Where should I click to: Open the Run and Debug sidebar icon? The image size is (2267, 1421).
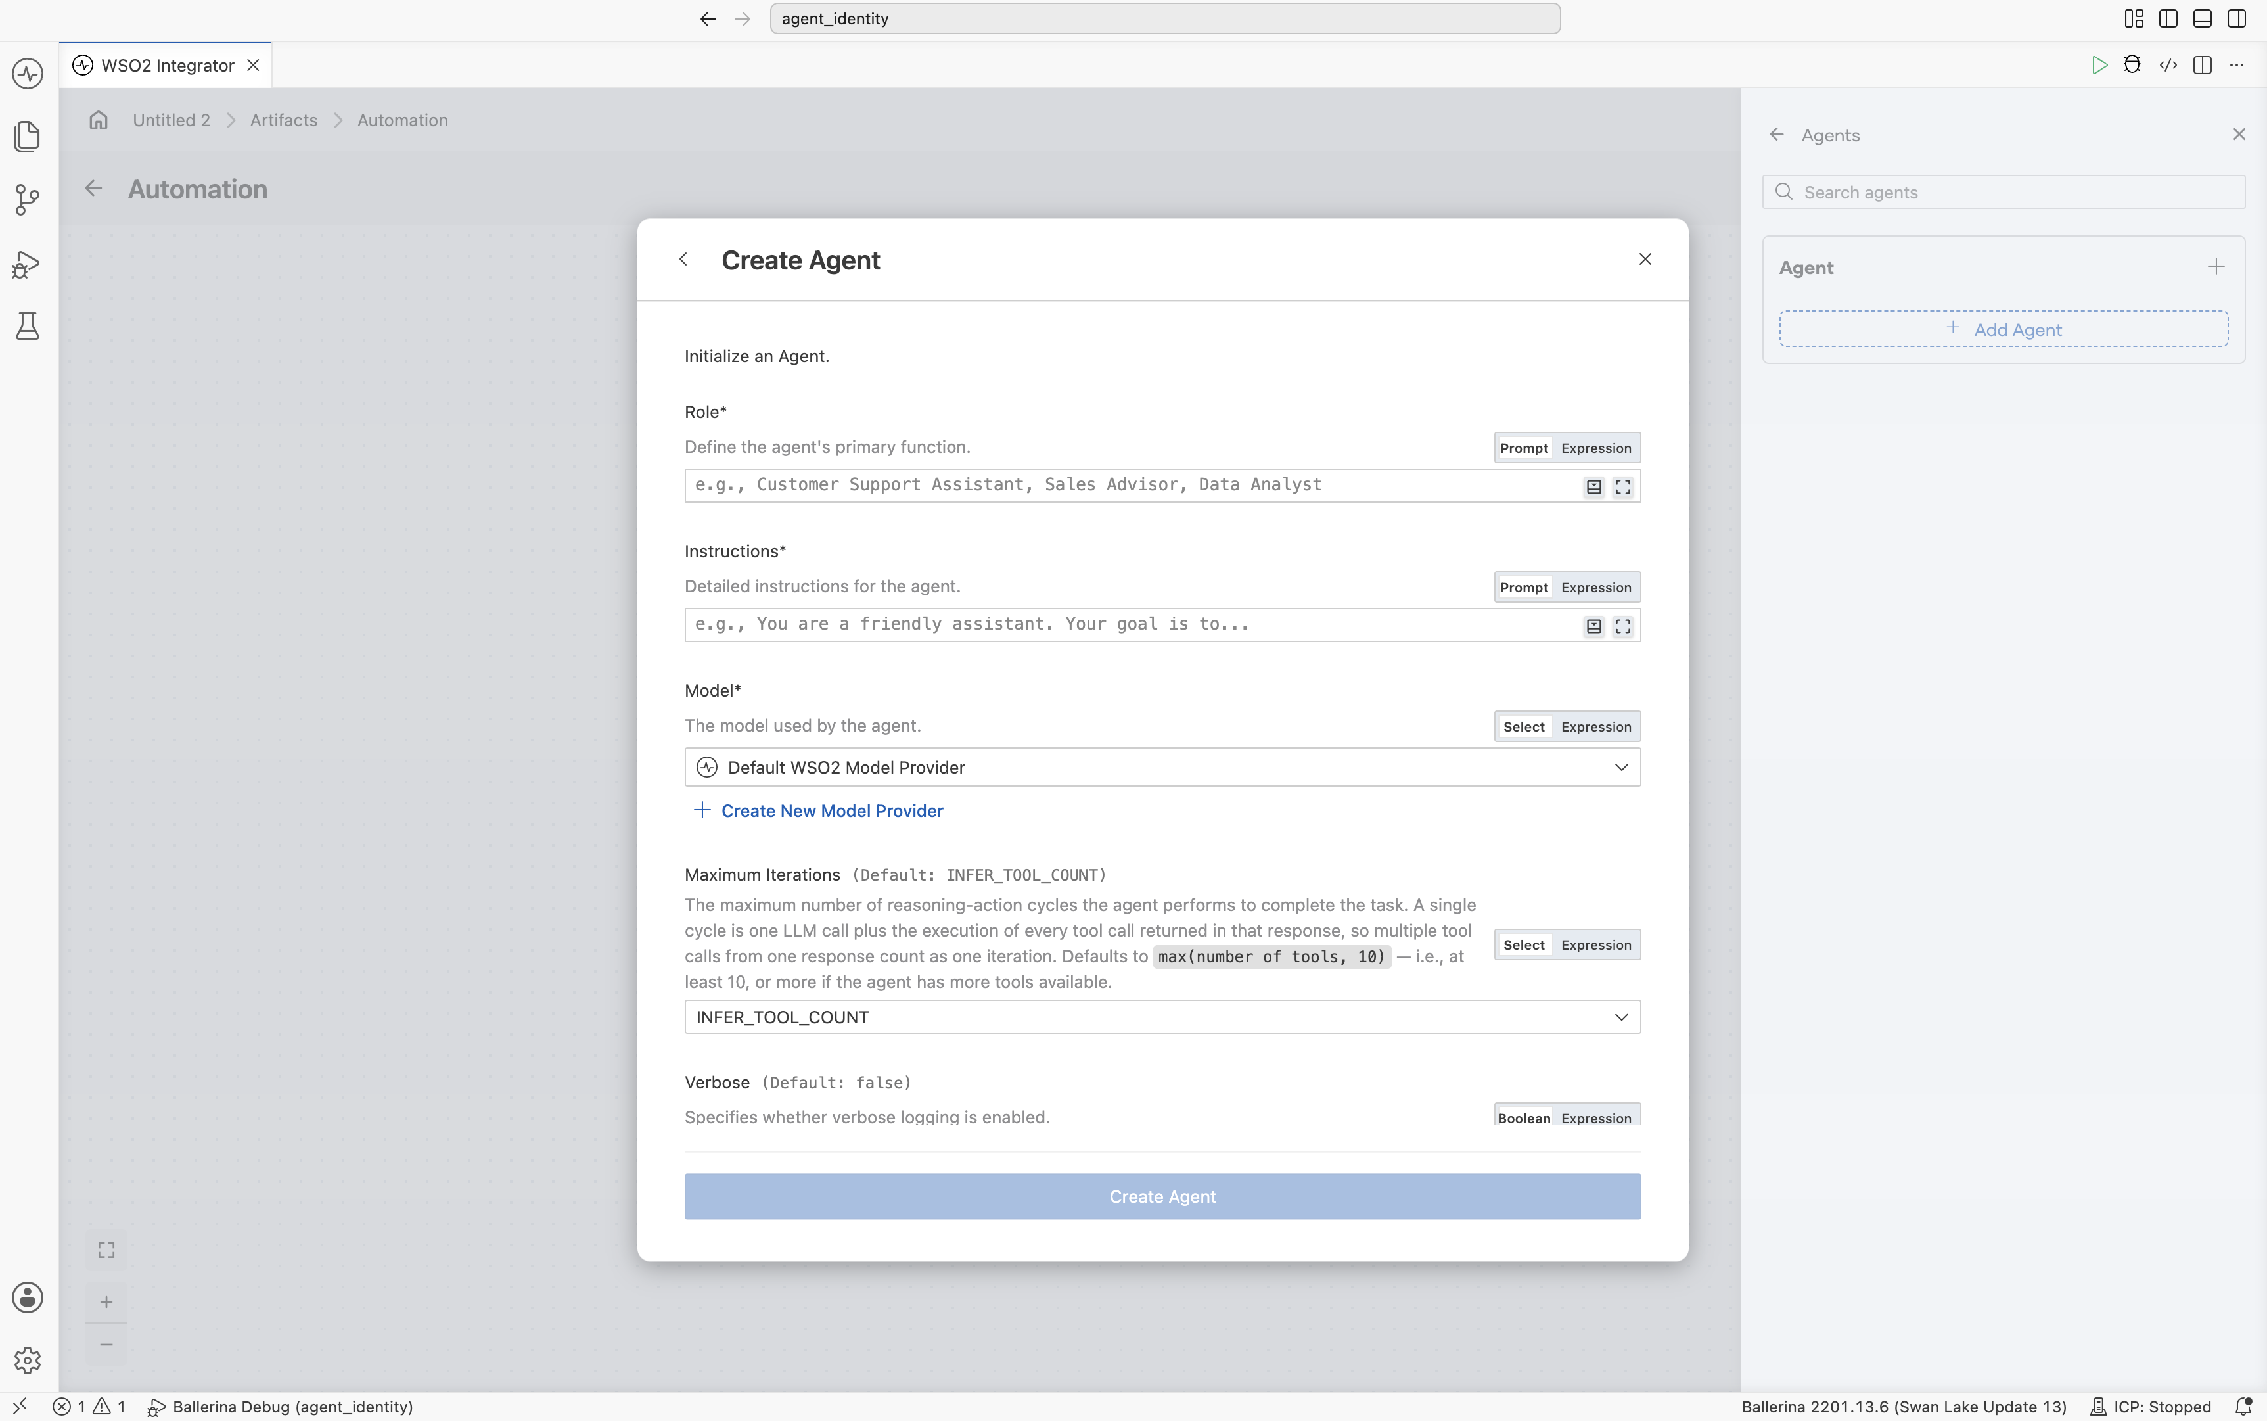point(27,264)
